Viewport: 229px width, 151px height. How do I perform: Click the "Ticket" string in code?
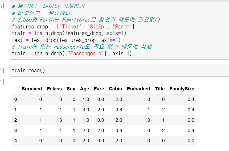pyautogui.click(x=70, y=27)
